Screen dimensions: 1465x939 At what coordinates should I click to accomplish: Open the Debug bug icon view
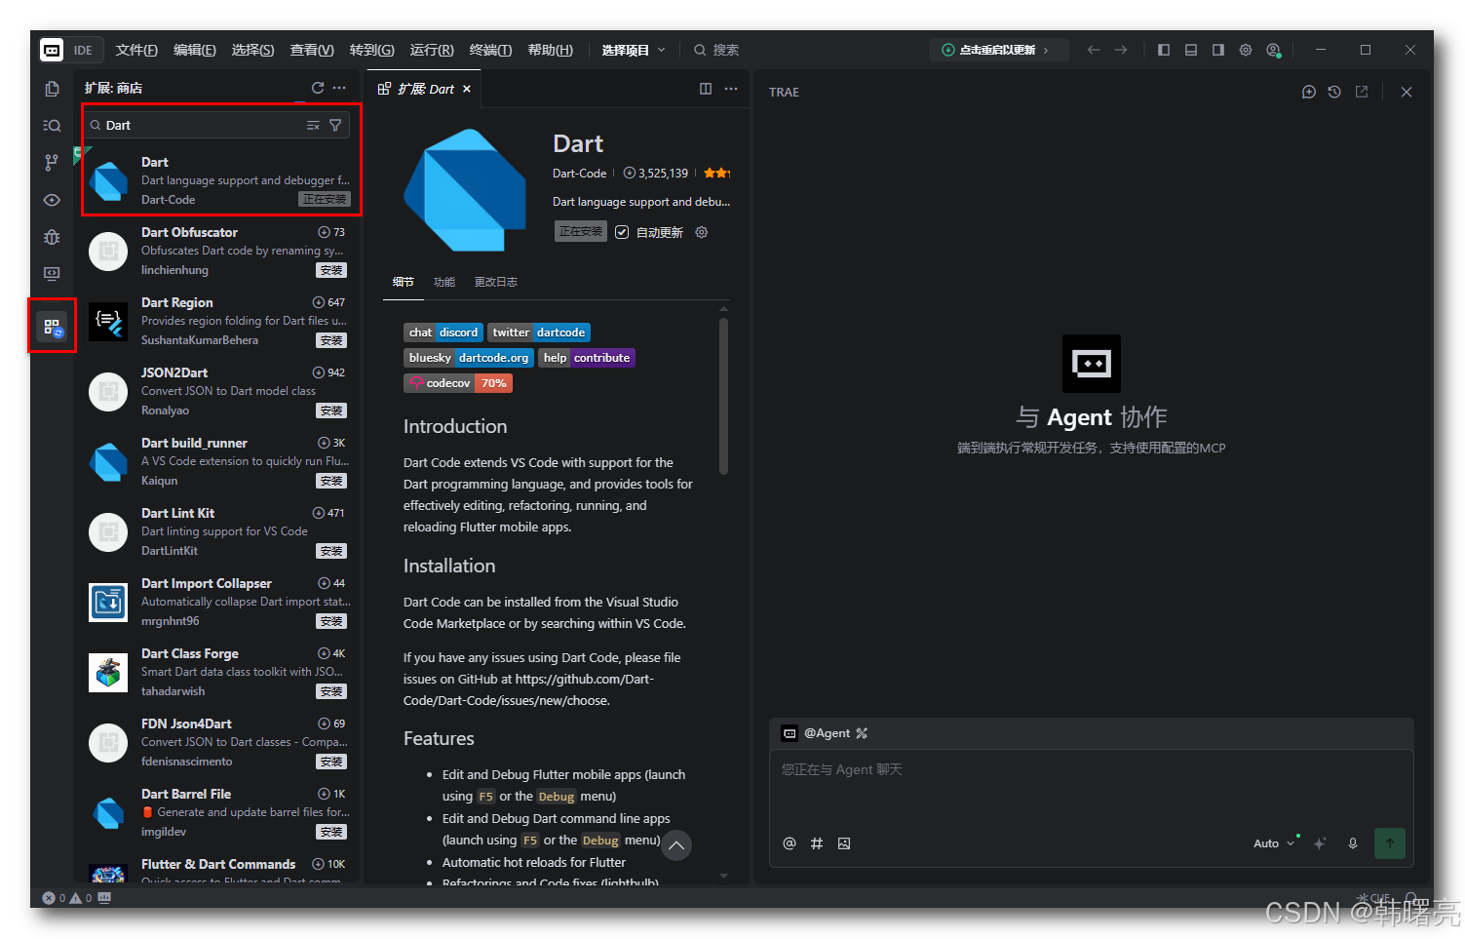click(x=52, y=237)
